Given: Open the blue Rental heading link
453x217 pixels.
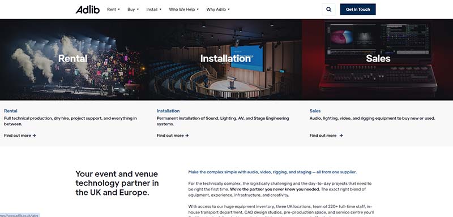Looking at the screenshot, I should [x=11, y=111].
